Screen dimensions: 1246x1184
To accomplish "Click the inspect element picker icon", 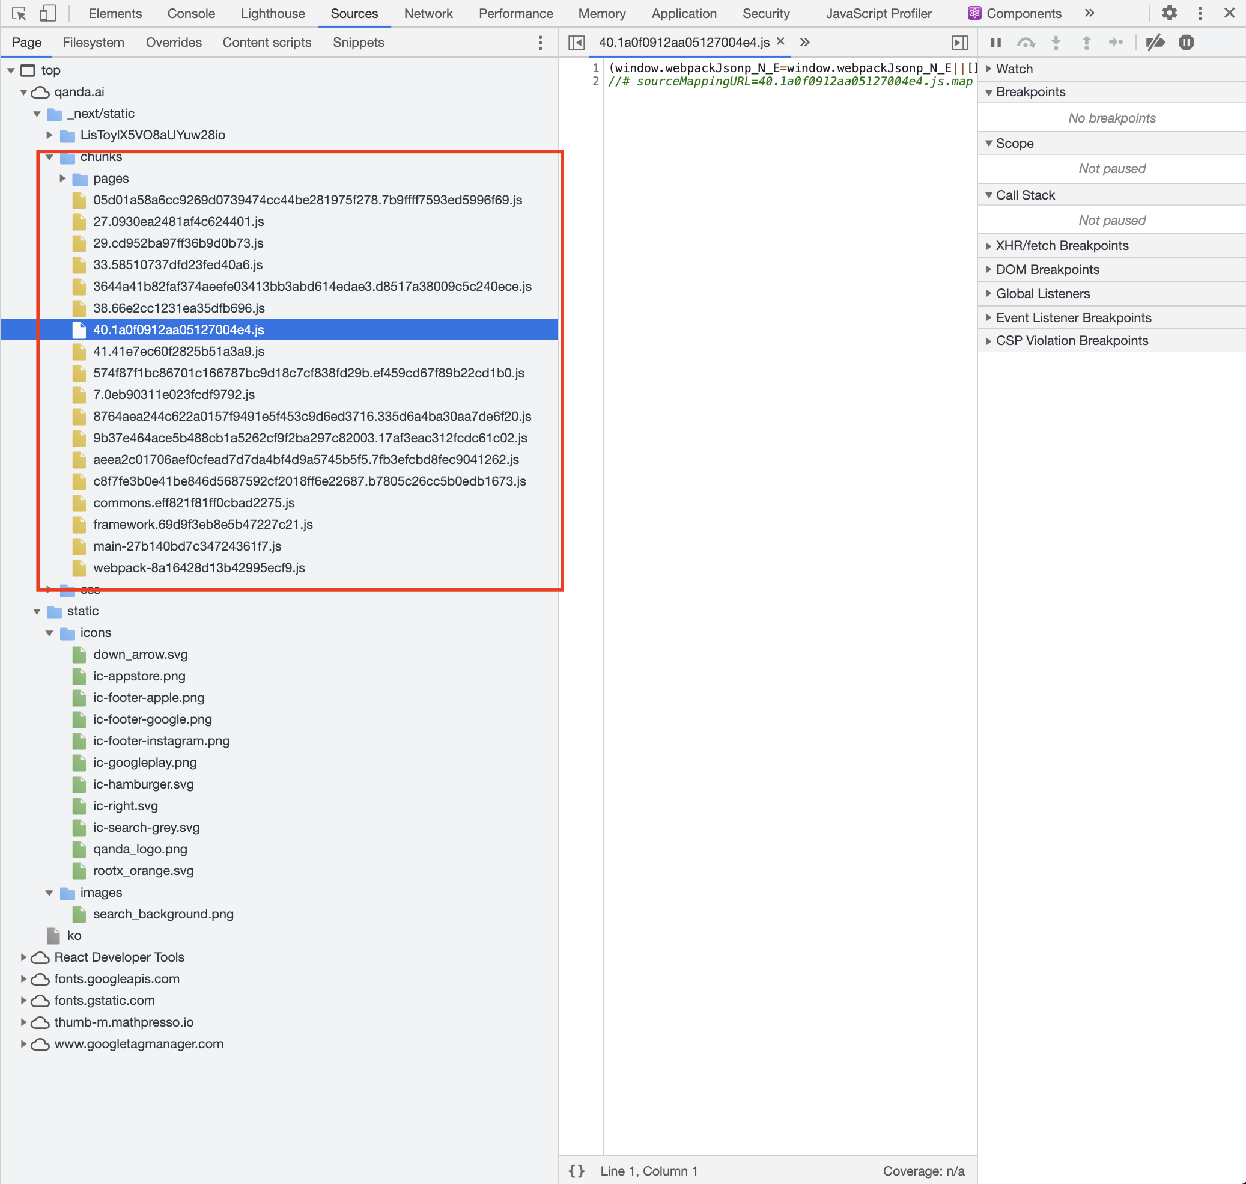I will pos(19,13).
